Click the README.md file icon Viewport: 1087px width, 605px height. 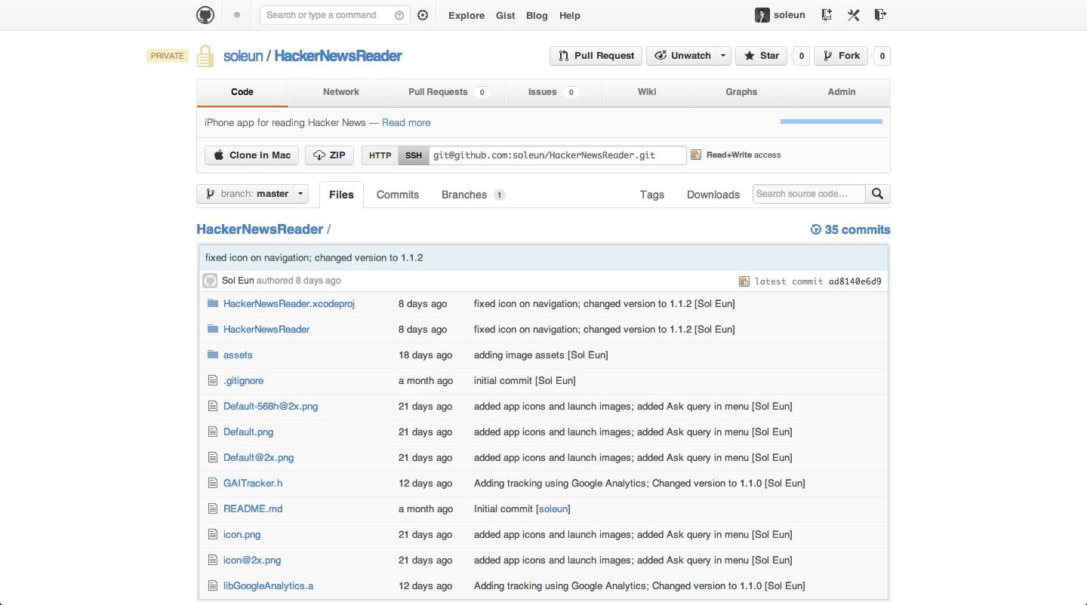[213, 508]
